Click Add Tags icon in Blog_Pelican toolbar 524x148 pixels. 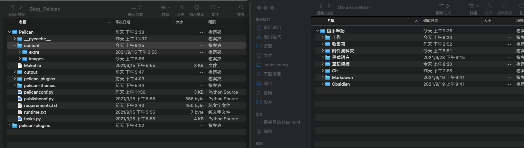click(197, 7)
